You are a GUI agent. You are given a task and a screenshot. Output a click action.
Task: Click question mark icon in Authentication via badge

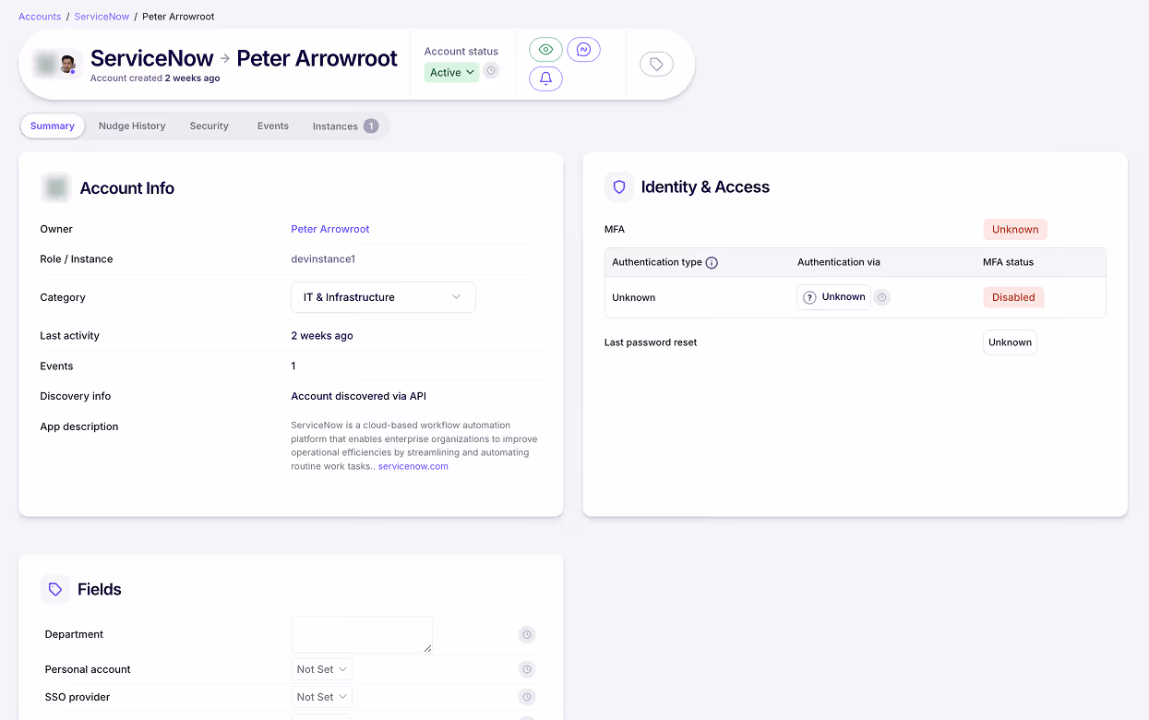point(809,297)
